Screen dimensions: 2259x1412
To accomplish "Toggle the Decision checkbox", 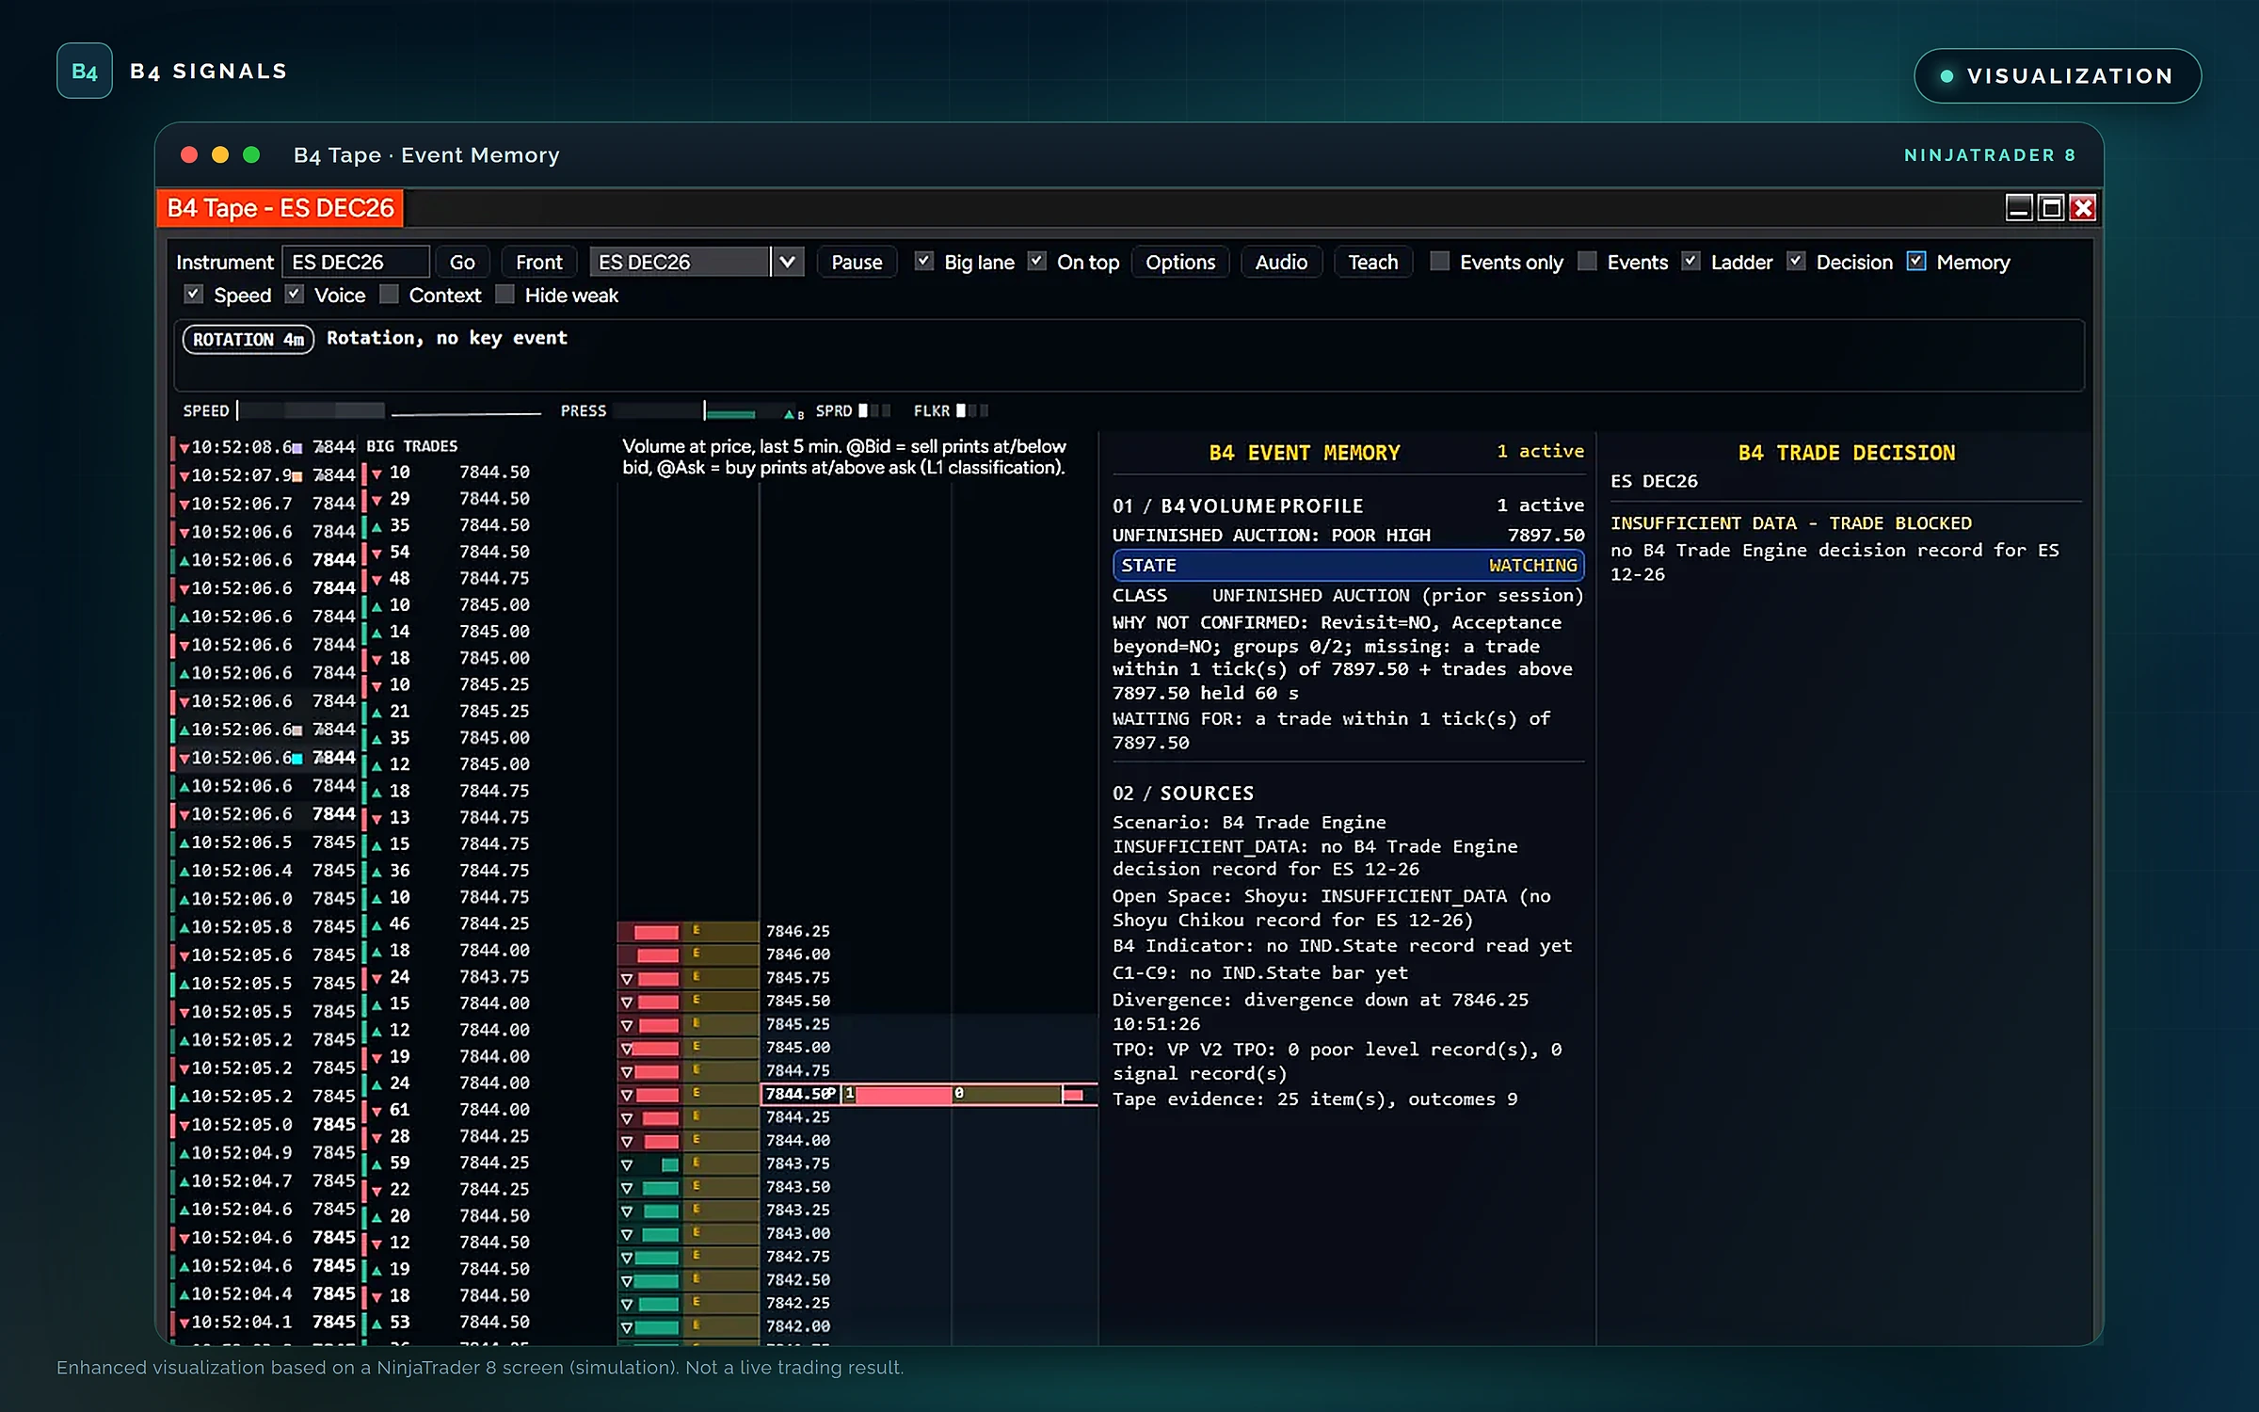I will (x=1796, y=261).
